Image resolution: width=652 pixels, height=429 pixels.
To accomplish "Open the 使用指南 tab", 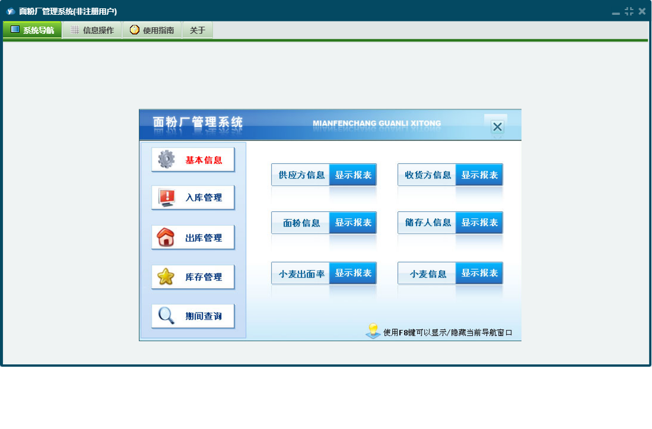I will (x=152, y=30).
